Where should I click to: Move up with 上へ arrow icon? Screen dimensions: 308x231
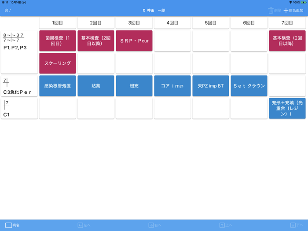(x=222, y=225)
